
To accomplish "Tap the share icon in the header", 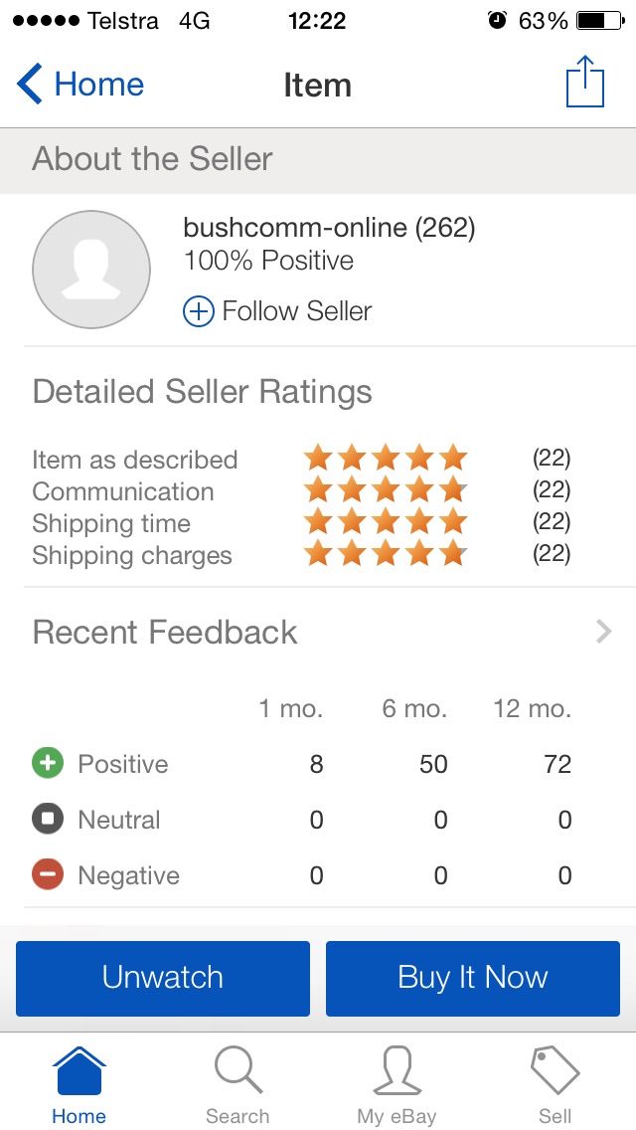I will pos(585,83).
